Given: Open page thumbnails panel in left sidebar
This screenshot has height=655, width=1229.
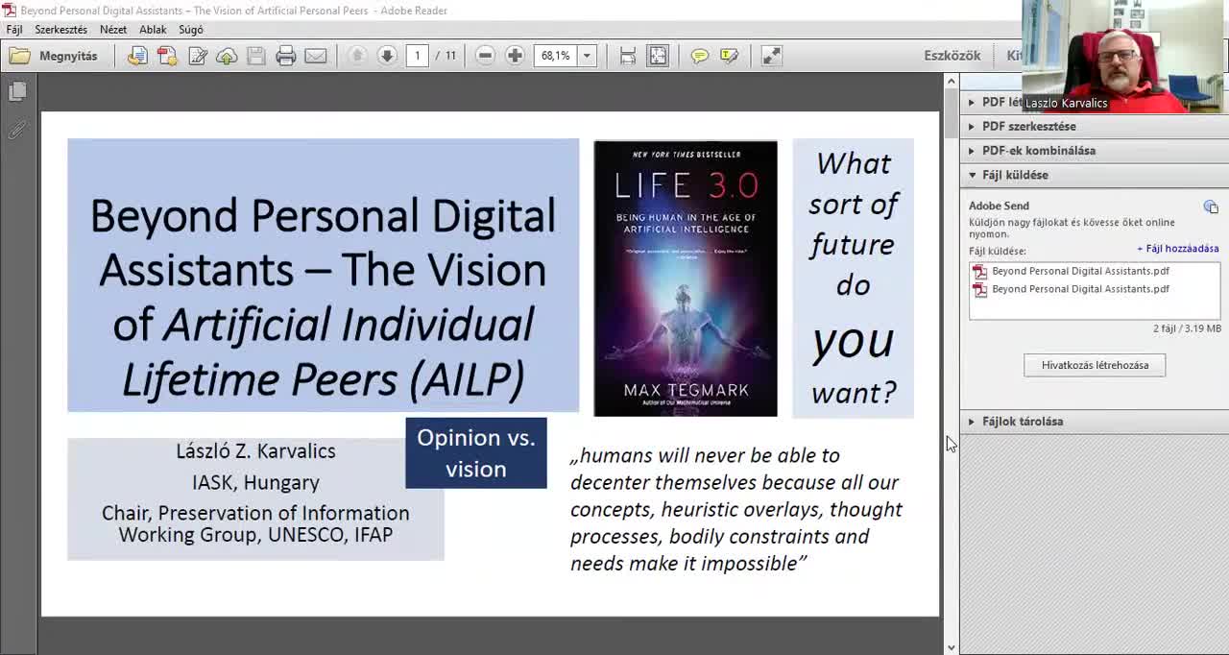Looking at the screenshot, I should 17,91.
